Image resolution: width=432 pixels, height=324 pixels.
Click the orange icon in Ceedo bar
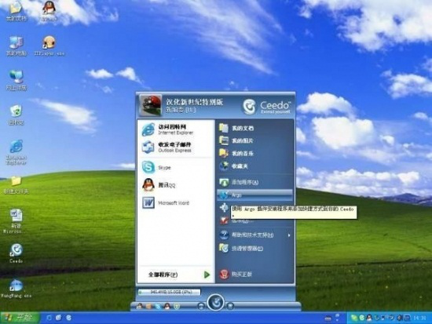point(148,306)
